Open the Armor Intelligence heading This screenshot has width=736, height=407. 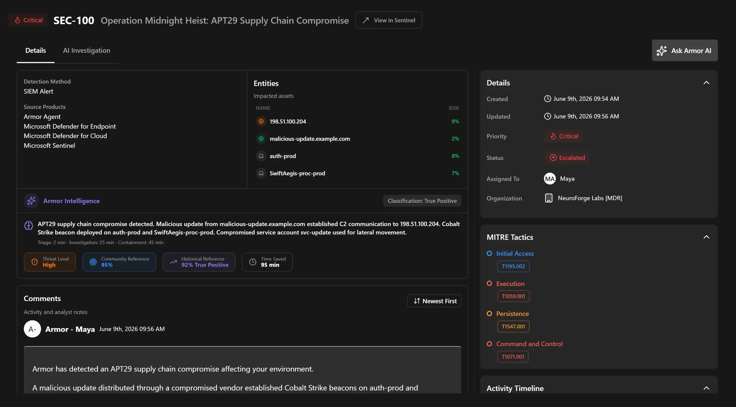[72, 201]
